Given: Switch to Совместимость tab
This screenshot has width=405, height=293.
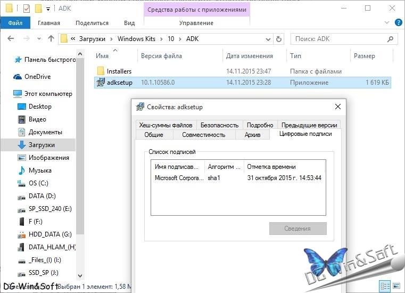Looking at the screenshot, I should point(203,135).
